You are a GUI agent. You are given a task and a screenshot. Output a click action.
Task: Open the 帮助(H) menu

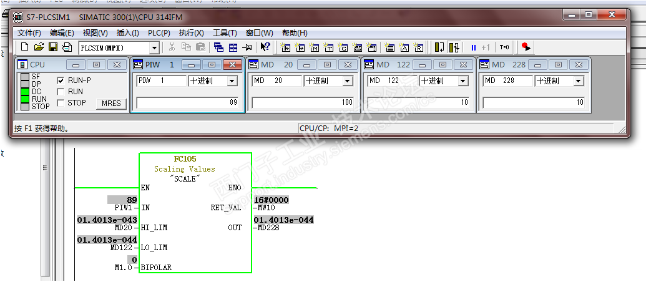coord(295,33)
